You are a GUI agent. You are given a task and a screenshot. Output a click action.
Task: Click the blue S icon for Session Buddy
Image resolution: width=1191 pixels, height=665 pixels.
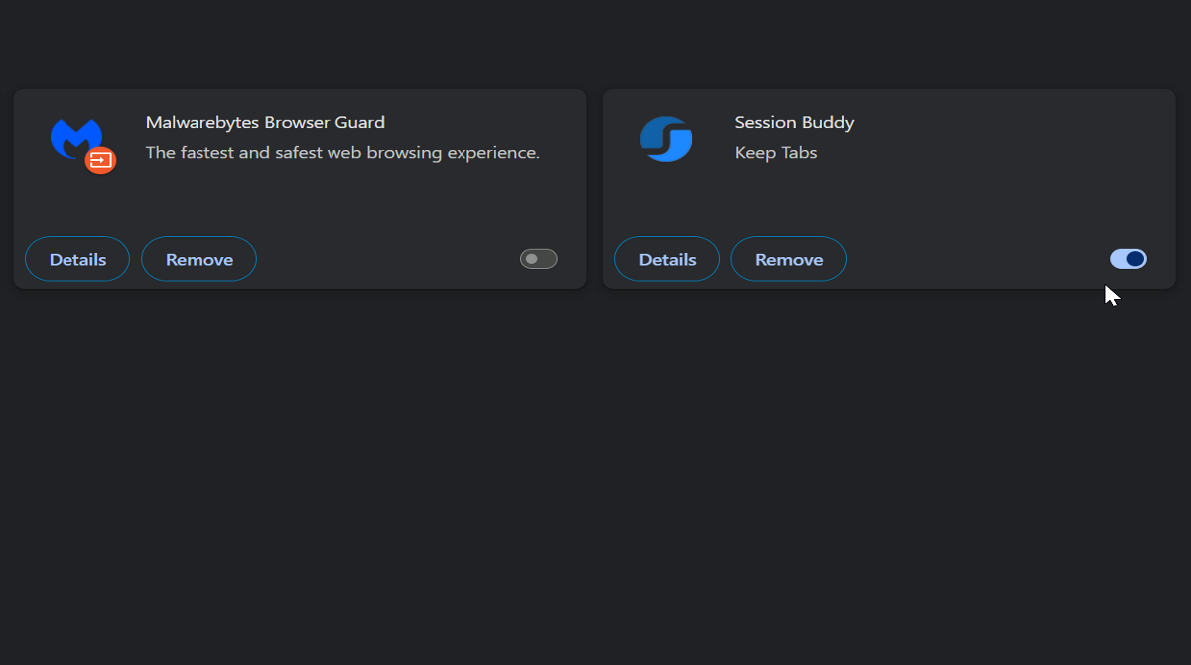[x=666, y=139]
